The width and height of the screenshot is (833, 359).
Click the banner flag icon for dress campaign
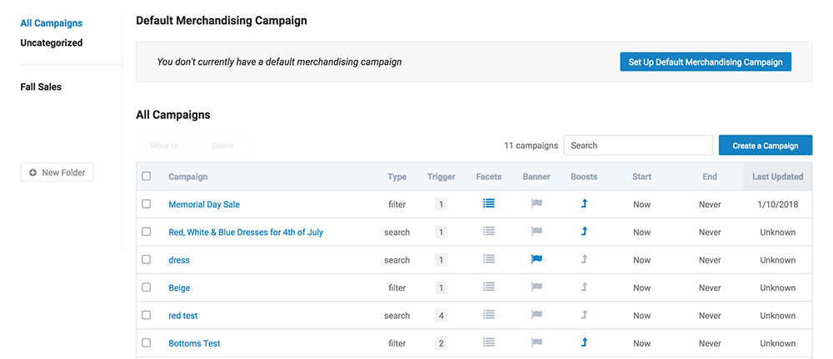536,259
